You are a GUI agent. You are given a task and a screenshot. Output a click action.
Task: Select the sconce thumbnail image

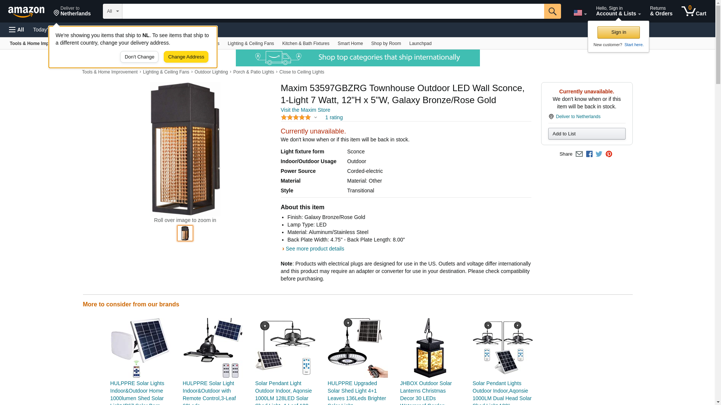(x=185, y=233)
